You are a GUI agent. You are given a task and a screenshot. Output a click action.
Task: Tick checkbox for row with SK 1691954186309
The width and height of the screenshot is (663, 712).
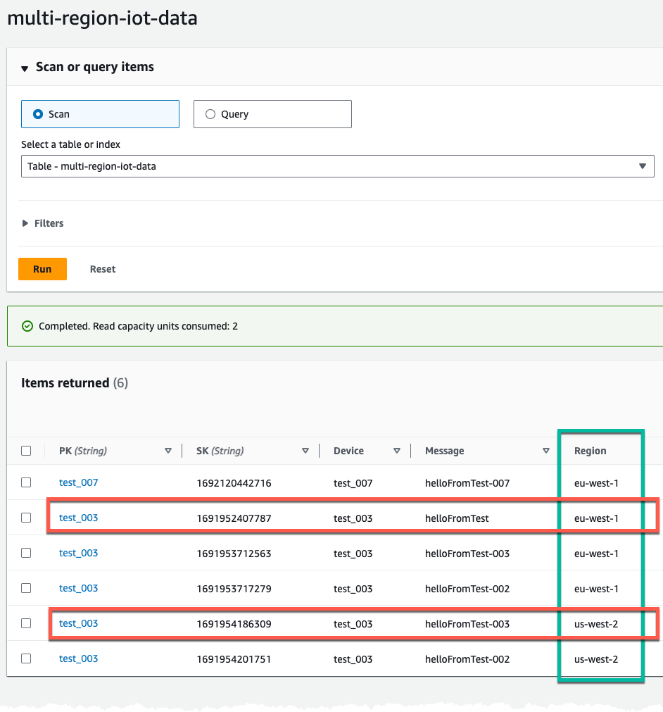click(26, 623)
